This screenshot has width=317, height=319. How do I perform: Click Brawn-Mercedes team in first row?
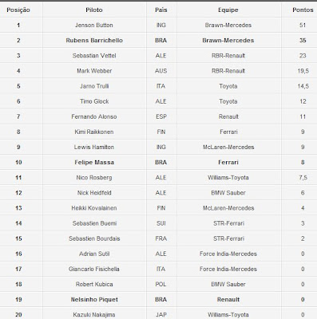[228, 26]
